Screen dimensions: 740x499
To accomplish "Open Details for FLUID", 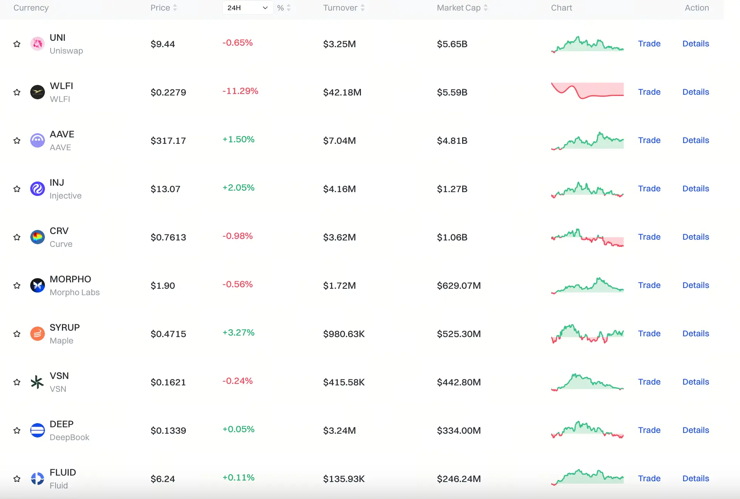I will pyautogui.click(x=695, y=479).
